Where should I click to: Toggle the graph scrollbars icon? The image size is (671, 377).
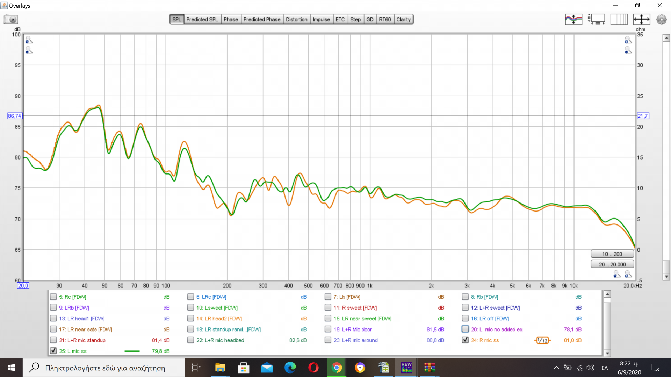point(596,19)
